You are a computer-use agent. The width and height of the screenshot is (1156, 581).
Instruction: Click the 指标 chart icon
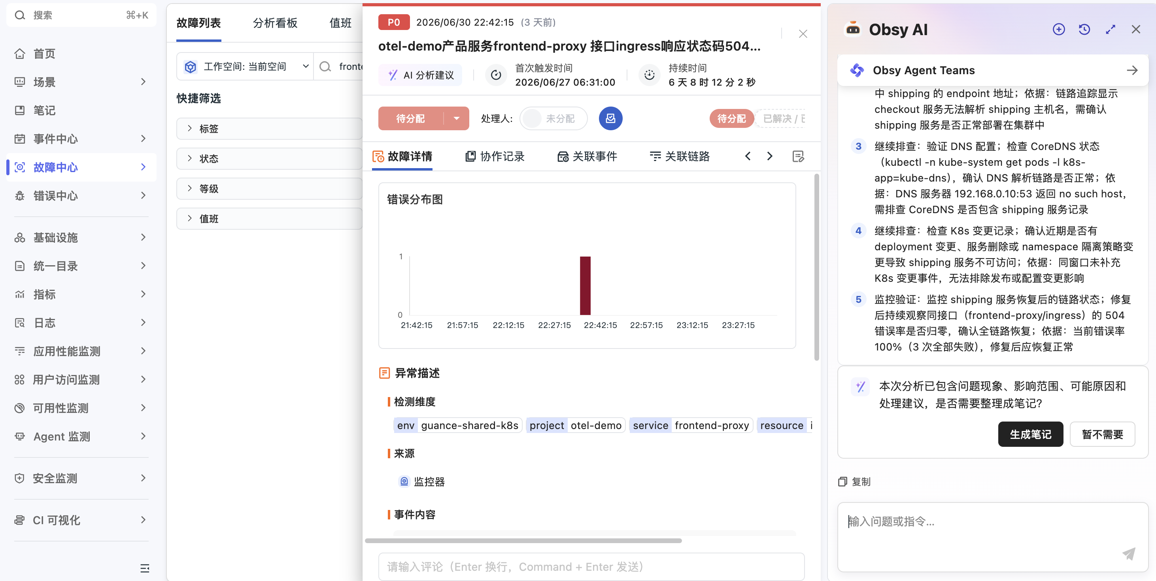20,294
